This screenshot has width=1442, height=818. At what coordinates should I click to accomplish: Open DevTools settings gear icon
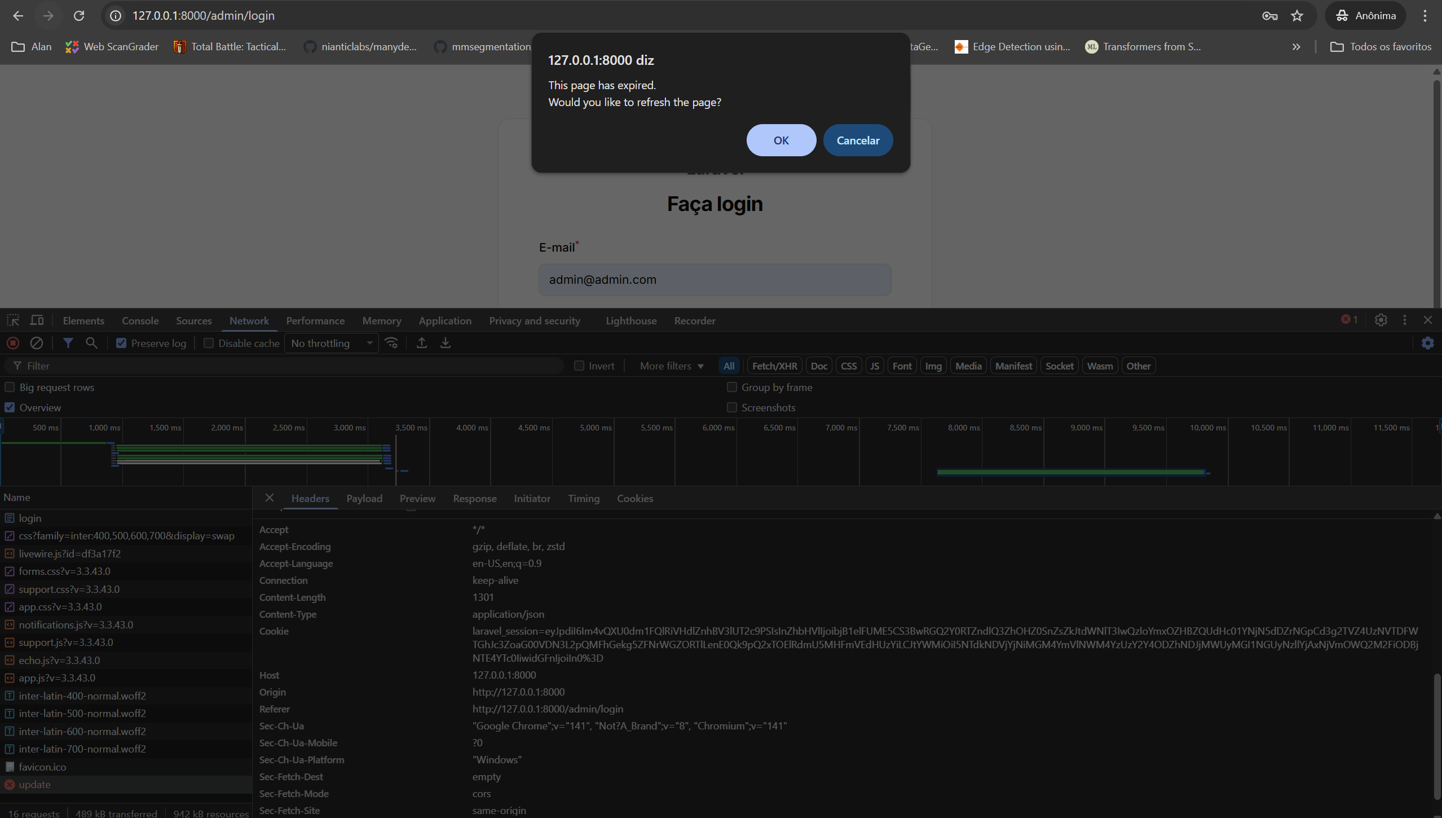tap(1381, 320)
